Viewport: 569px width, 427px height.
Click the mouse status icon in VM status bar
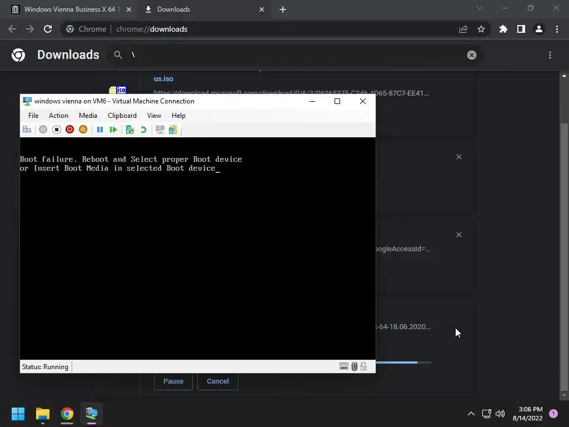[x=354, y=366]
